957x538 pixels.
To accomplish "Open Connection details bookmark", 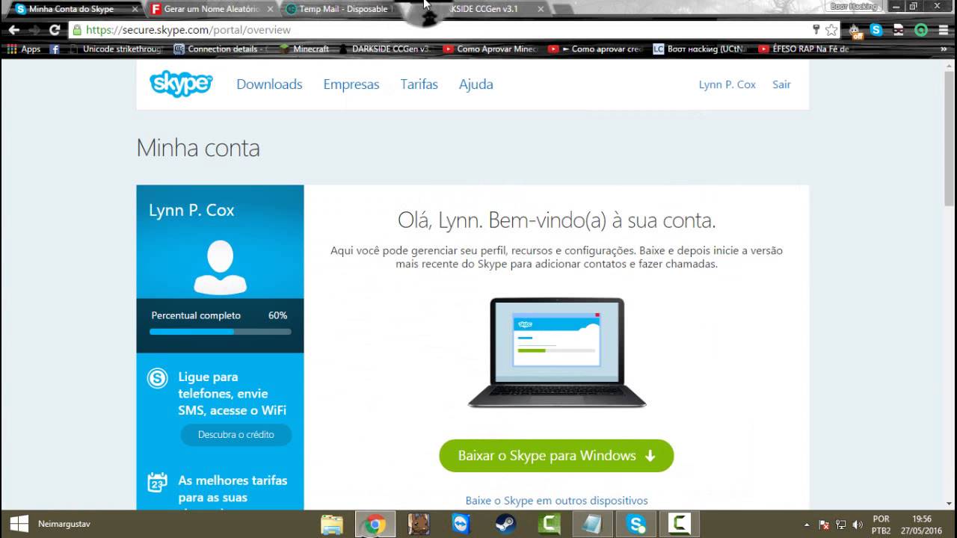I will 222,49.
